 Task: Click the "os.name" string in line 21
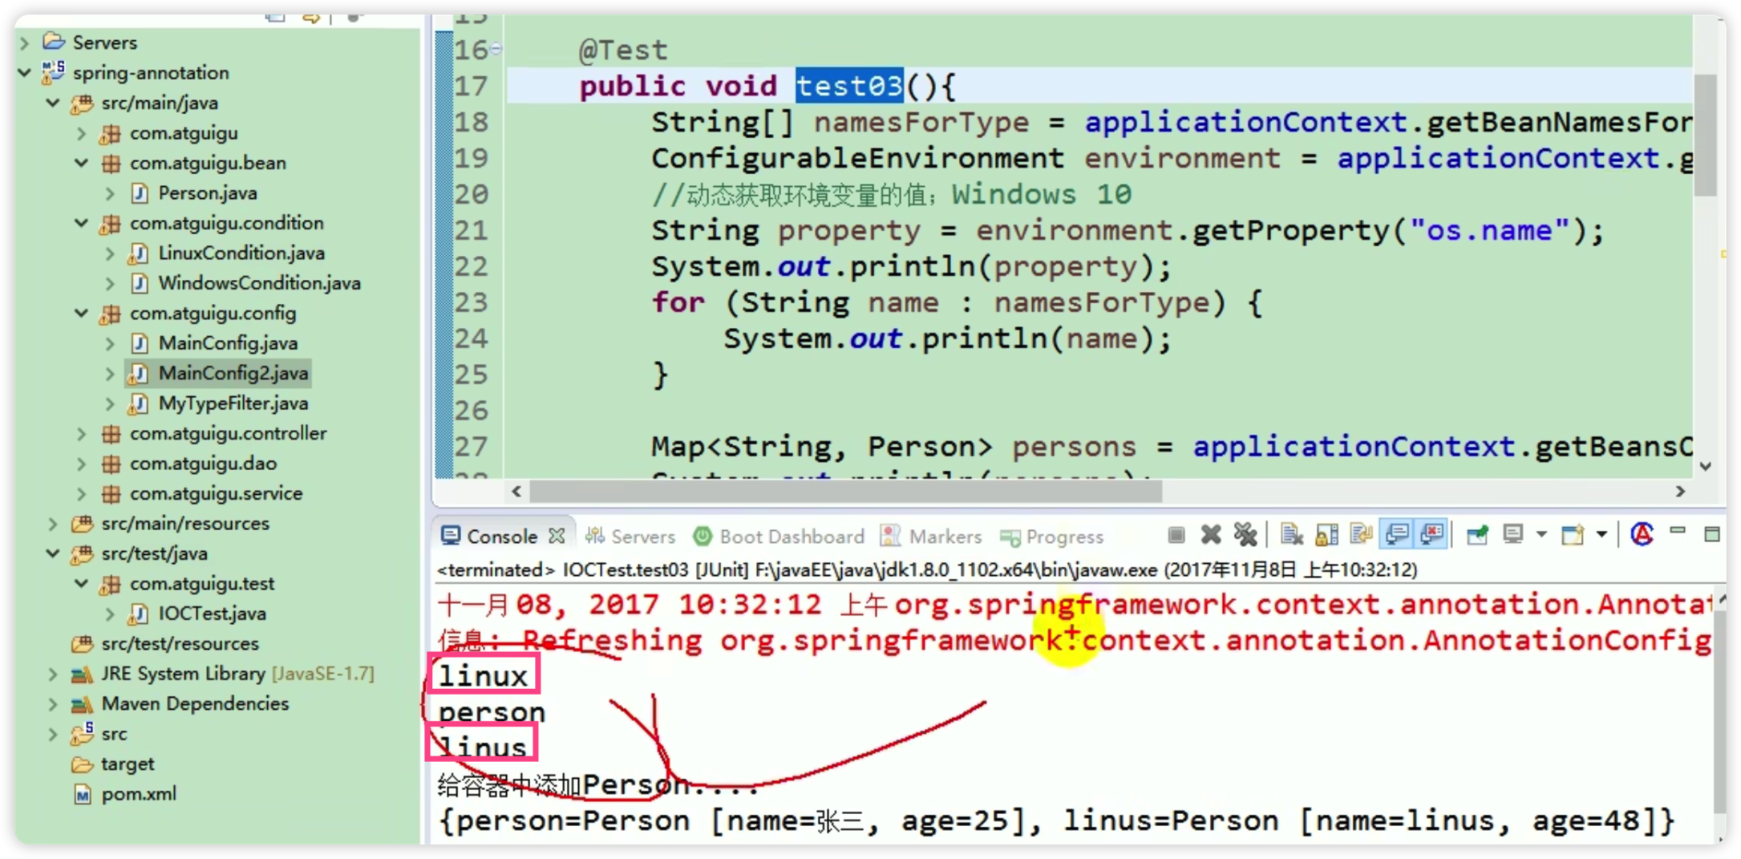(x=1489, y=231)
